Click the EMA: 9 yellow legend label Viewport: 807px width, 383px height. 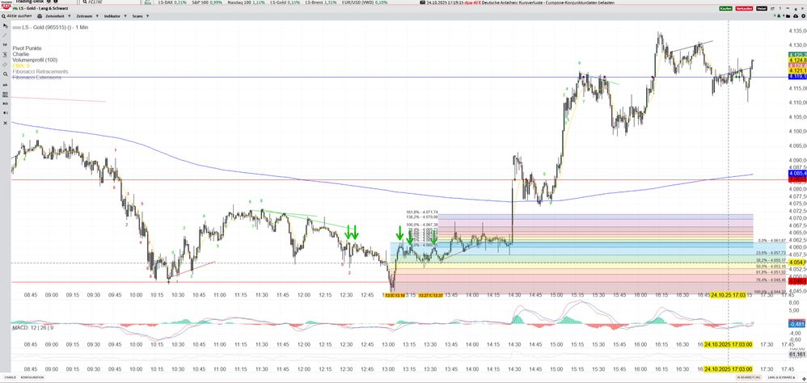[23, 66]
